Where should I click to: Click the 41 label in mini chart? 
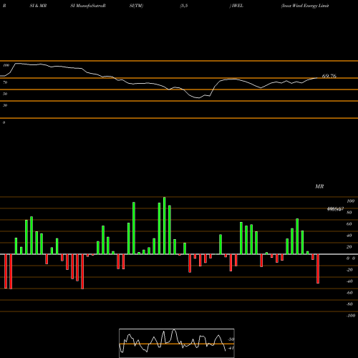tap(231, 348)
